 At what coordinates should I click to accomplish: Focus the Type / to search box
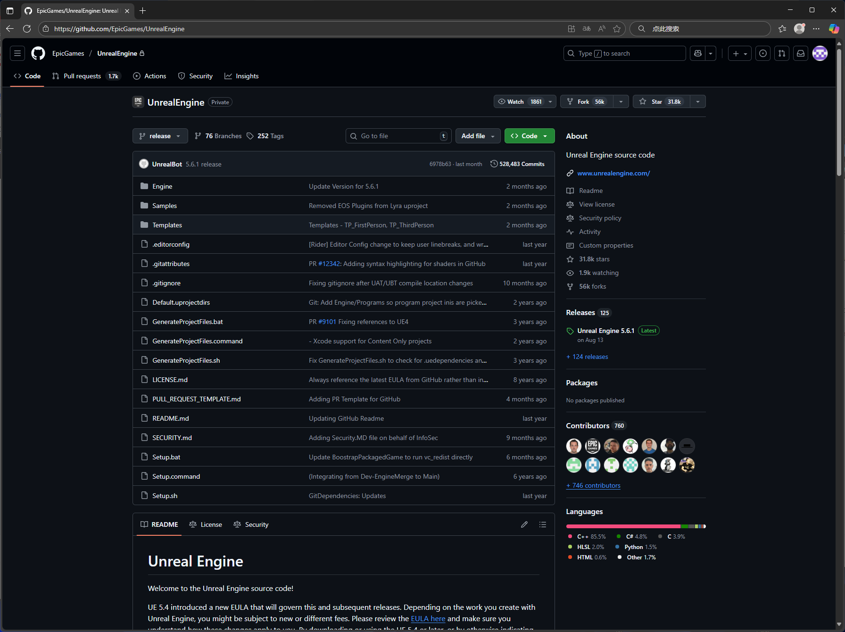(x=624, y=53)
